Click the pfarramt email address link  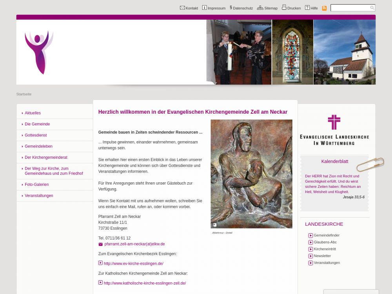134,244
